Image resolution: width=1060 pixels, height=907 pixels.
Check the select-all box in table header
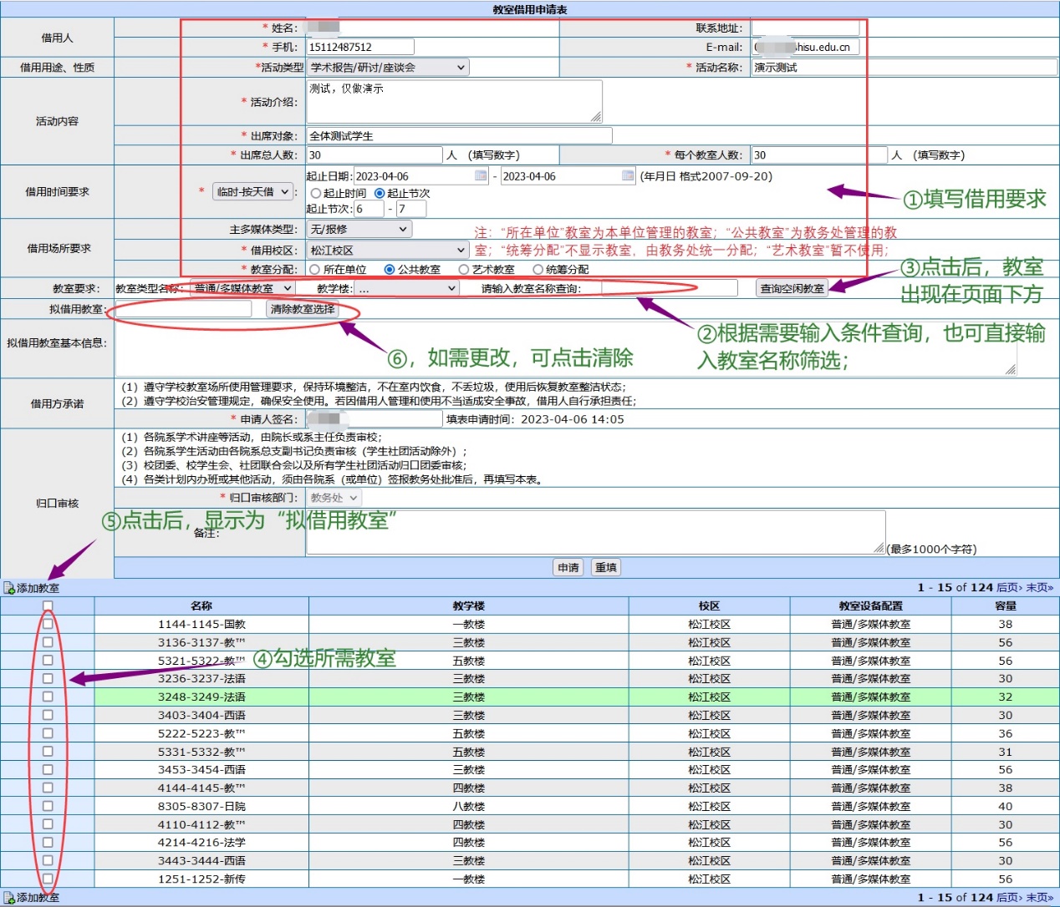coord(48,606)
